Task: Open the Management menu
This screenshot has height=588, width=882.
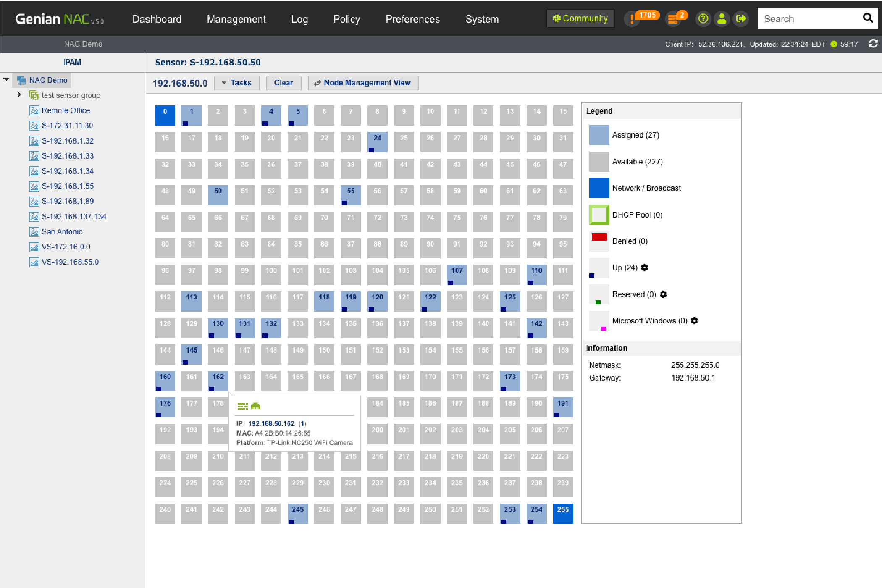Action: tap(236, 19)
